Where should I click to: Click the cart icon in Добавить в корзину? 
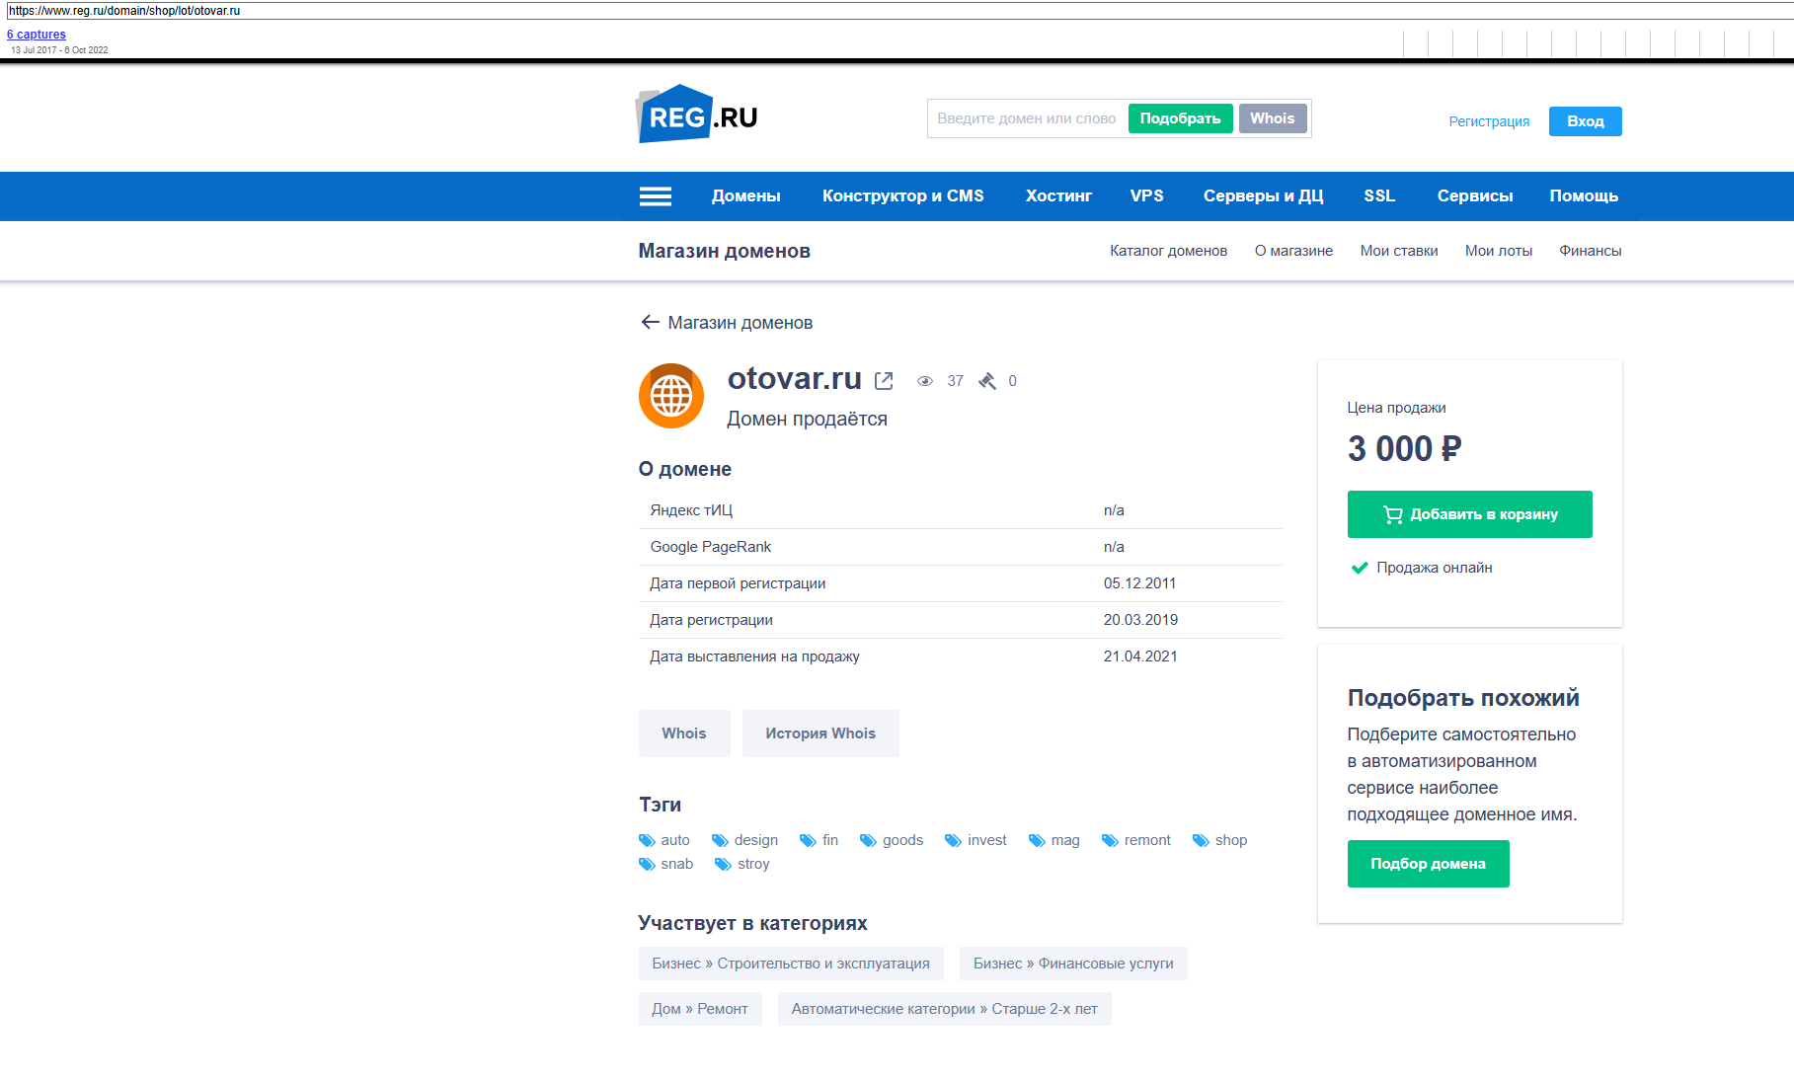point(1392,514)
